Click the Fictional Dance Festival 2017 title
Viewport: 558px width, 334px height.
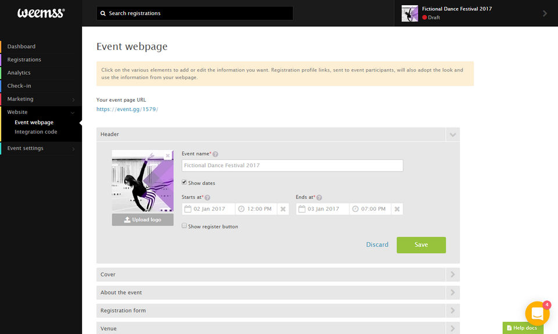point(457,9)
